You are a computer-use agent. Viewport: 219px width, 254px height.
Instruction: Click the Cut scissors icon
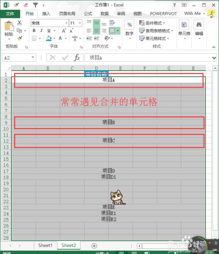tap(19, 23)
